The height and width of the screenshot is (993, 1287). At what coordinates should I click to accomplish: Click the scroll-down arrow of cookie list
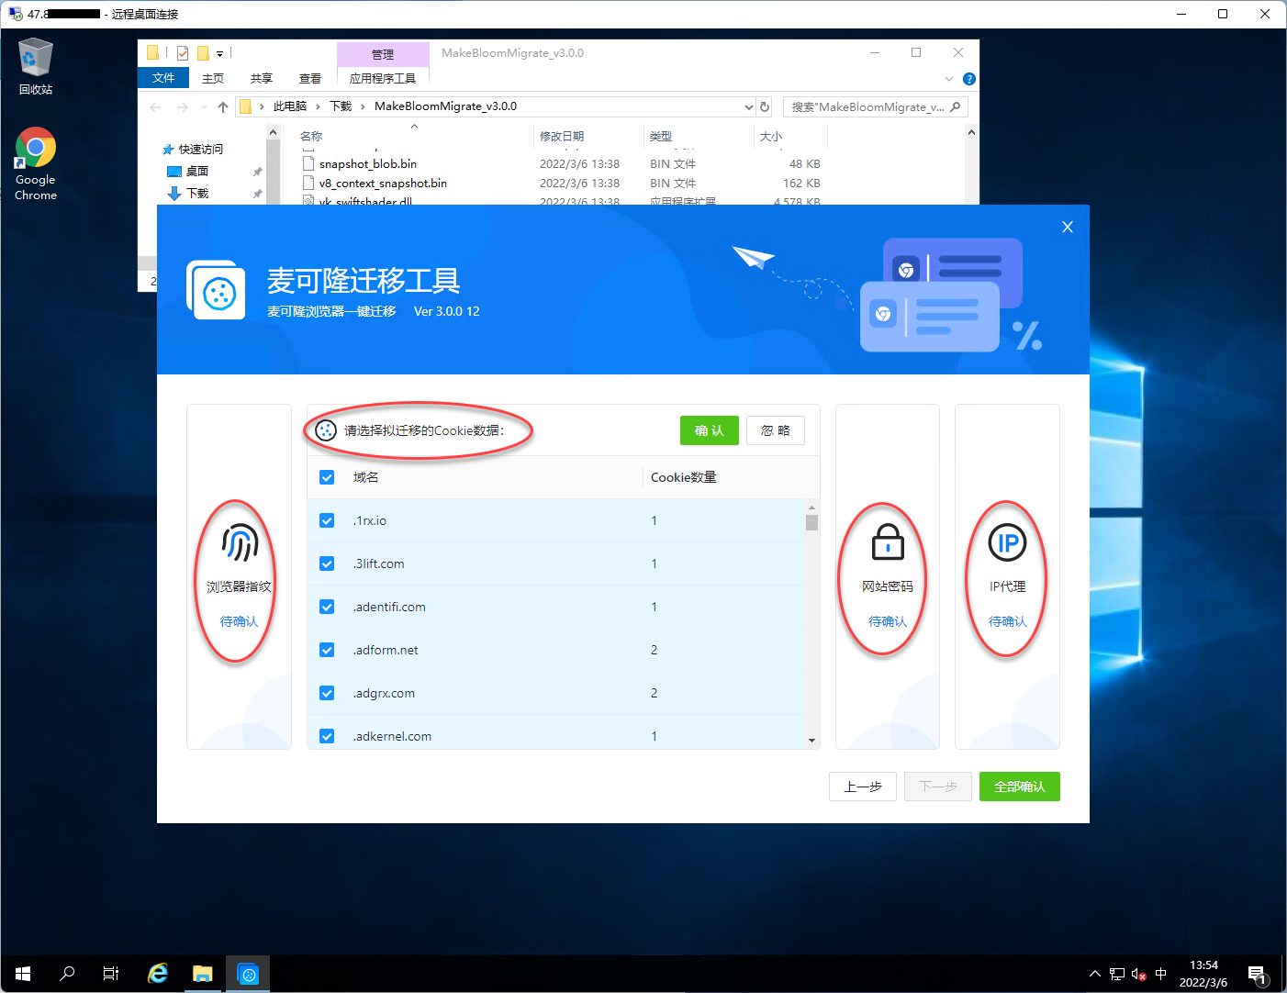(x=811, y=740)
